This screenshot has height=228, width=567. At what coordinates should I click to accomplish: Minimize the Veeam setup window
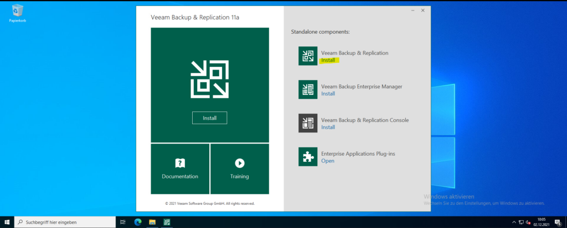point(411,10)
